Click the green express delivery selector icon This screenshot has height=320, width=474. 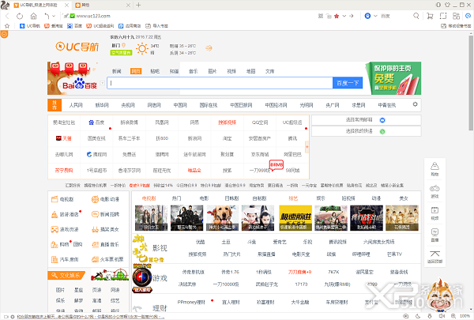tap(382, 132)
